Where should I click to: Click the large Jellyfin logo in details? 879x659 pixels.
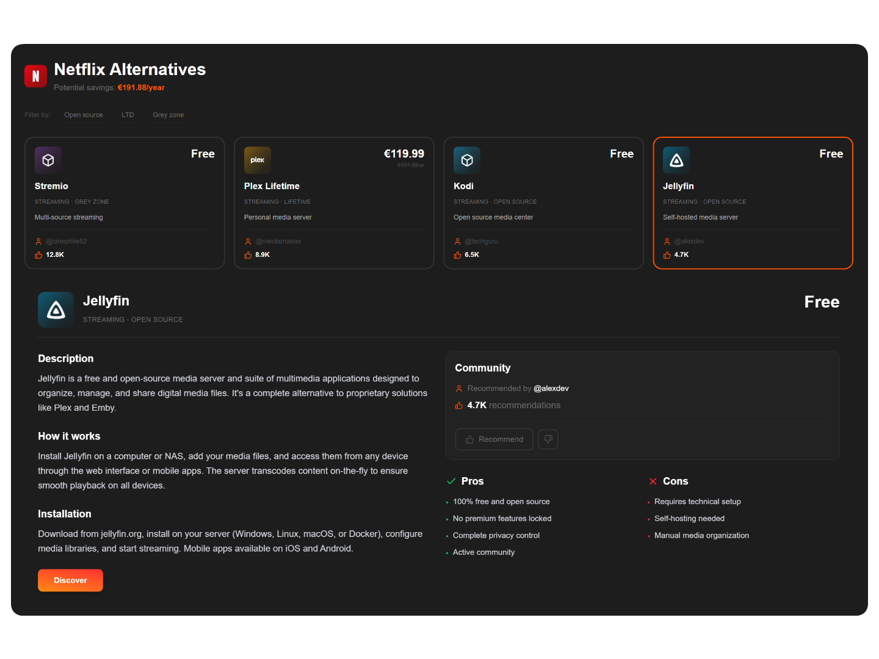[x=56, y=310]
